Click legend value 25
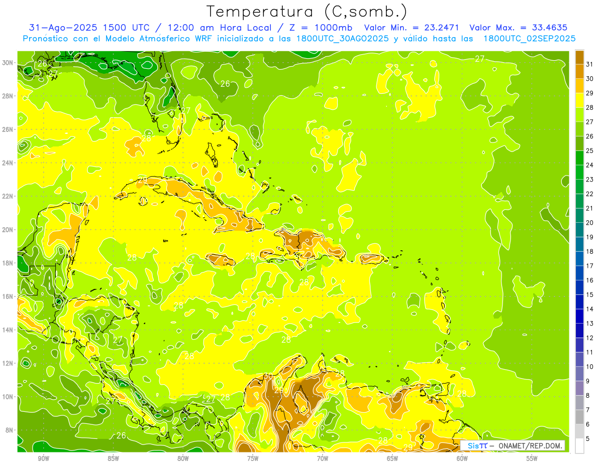The width and height of the screenshot is (603, 465). coord(589,150)
